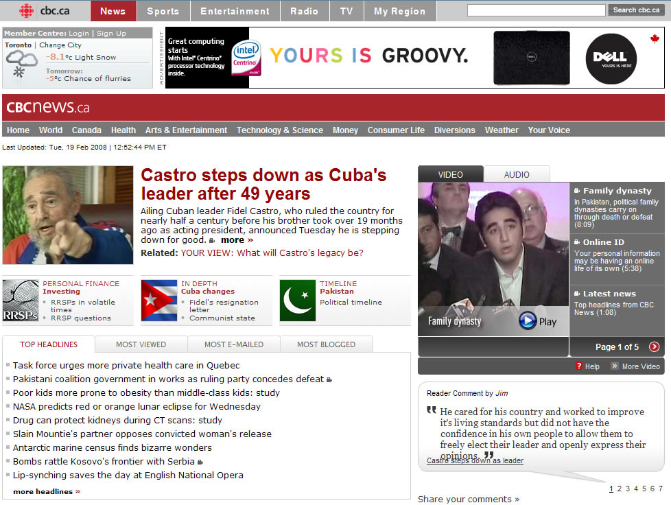
Task: Open Technology & Science section
Action: point(279,130)
